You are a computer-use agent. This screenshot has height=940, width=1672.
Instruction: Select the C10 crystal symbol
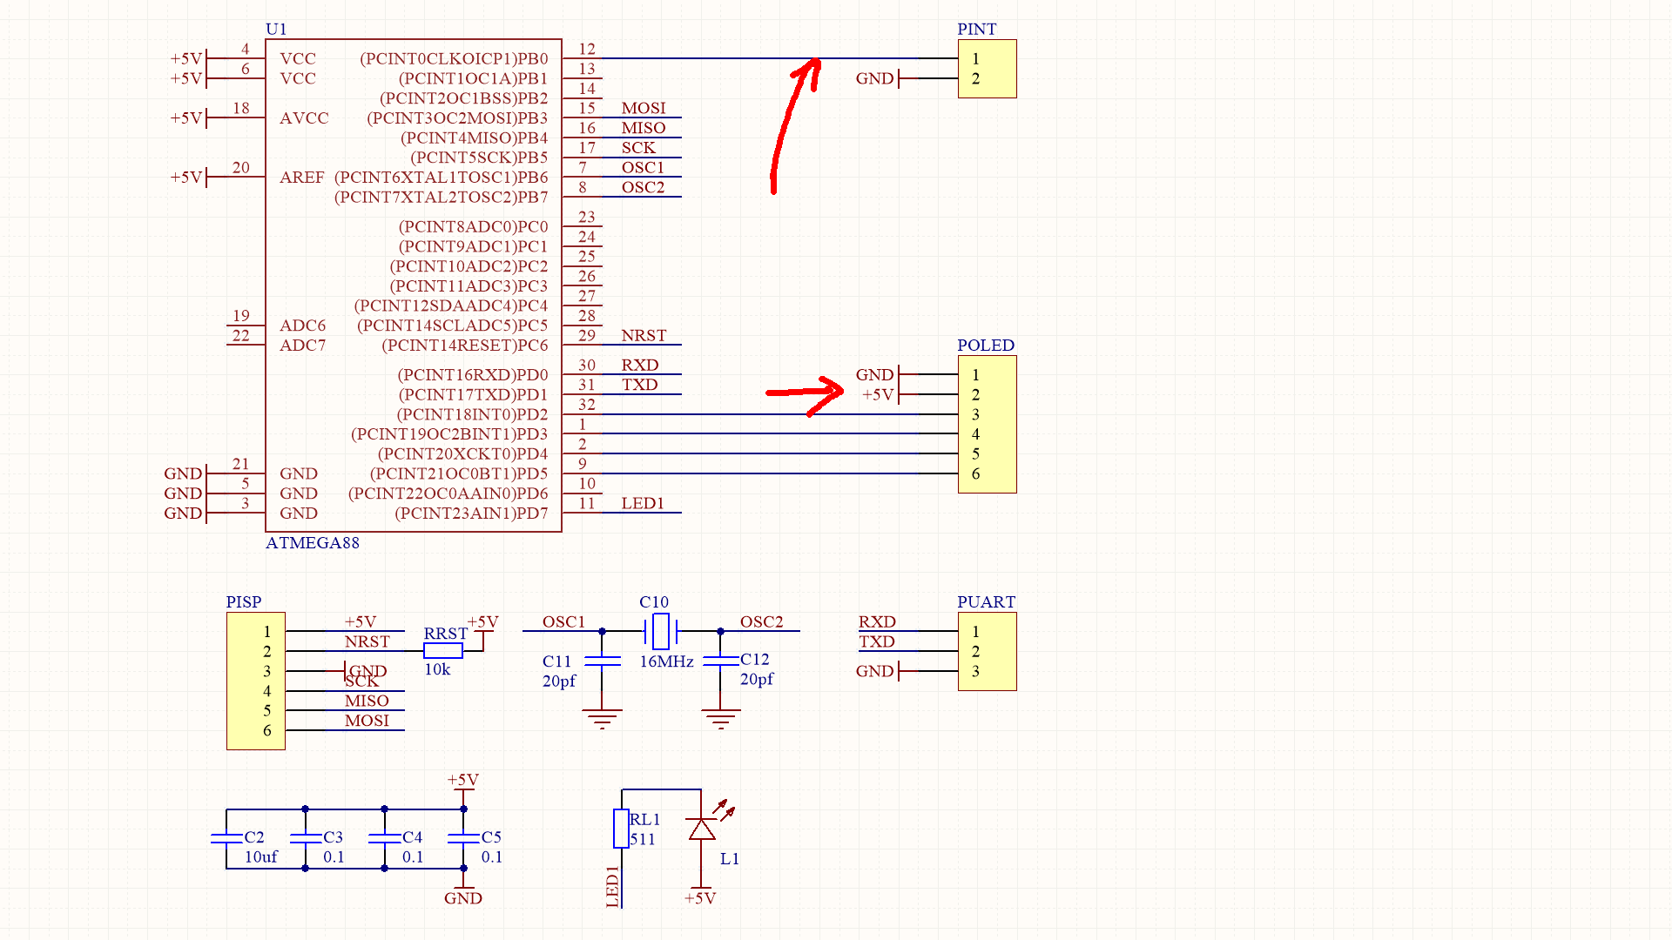(661, 631)
